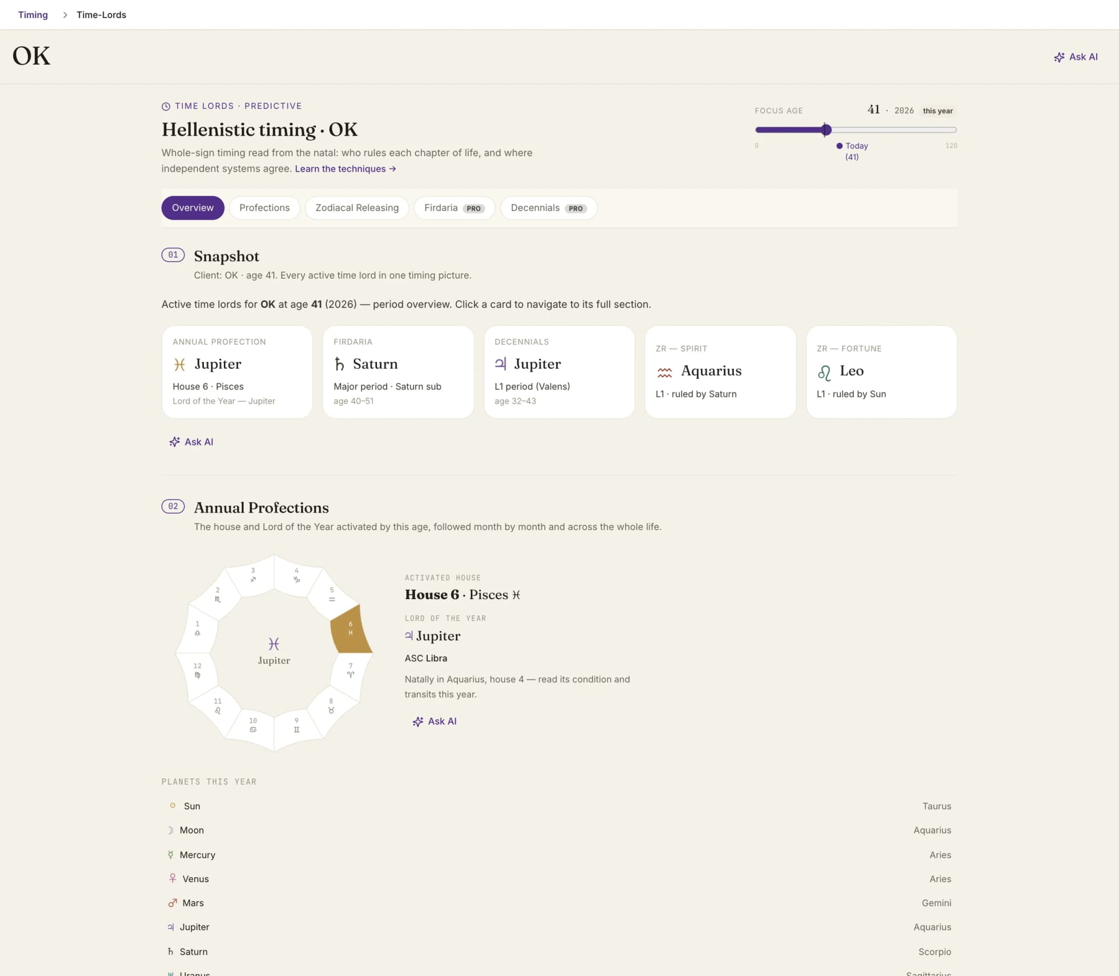Click the this year badge near focus age
This screenshot has height=976, width=1119.
point(938,111)
